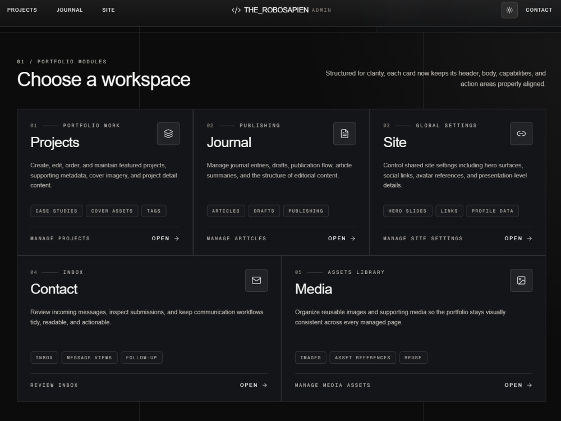Click the HERO SLIDES tag
The width and height of the screenshot is (561, 421).
[x=407, y=211]
